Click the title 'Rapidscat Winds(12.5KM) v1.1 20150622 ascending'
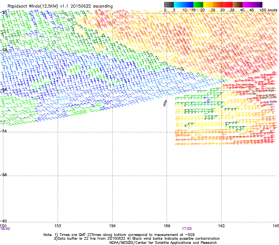279x245 pixels. tap(60, 6)
